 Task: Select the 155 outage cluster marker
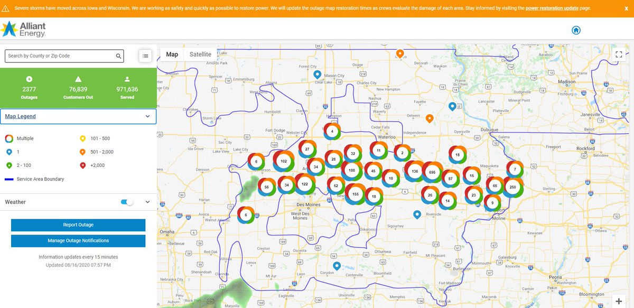pos(355,194)
